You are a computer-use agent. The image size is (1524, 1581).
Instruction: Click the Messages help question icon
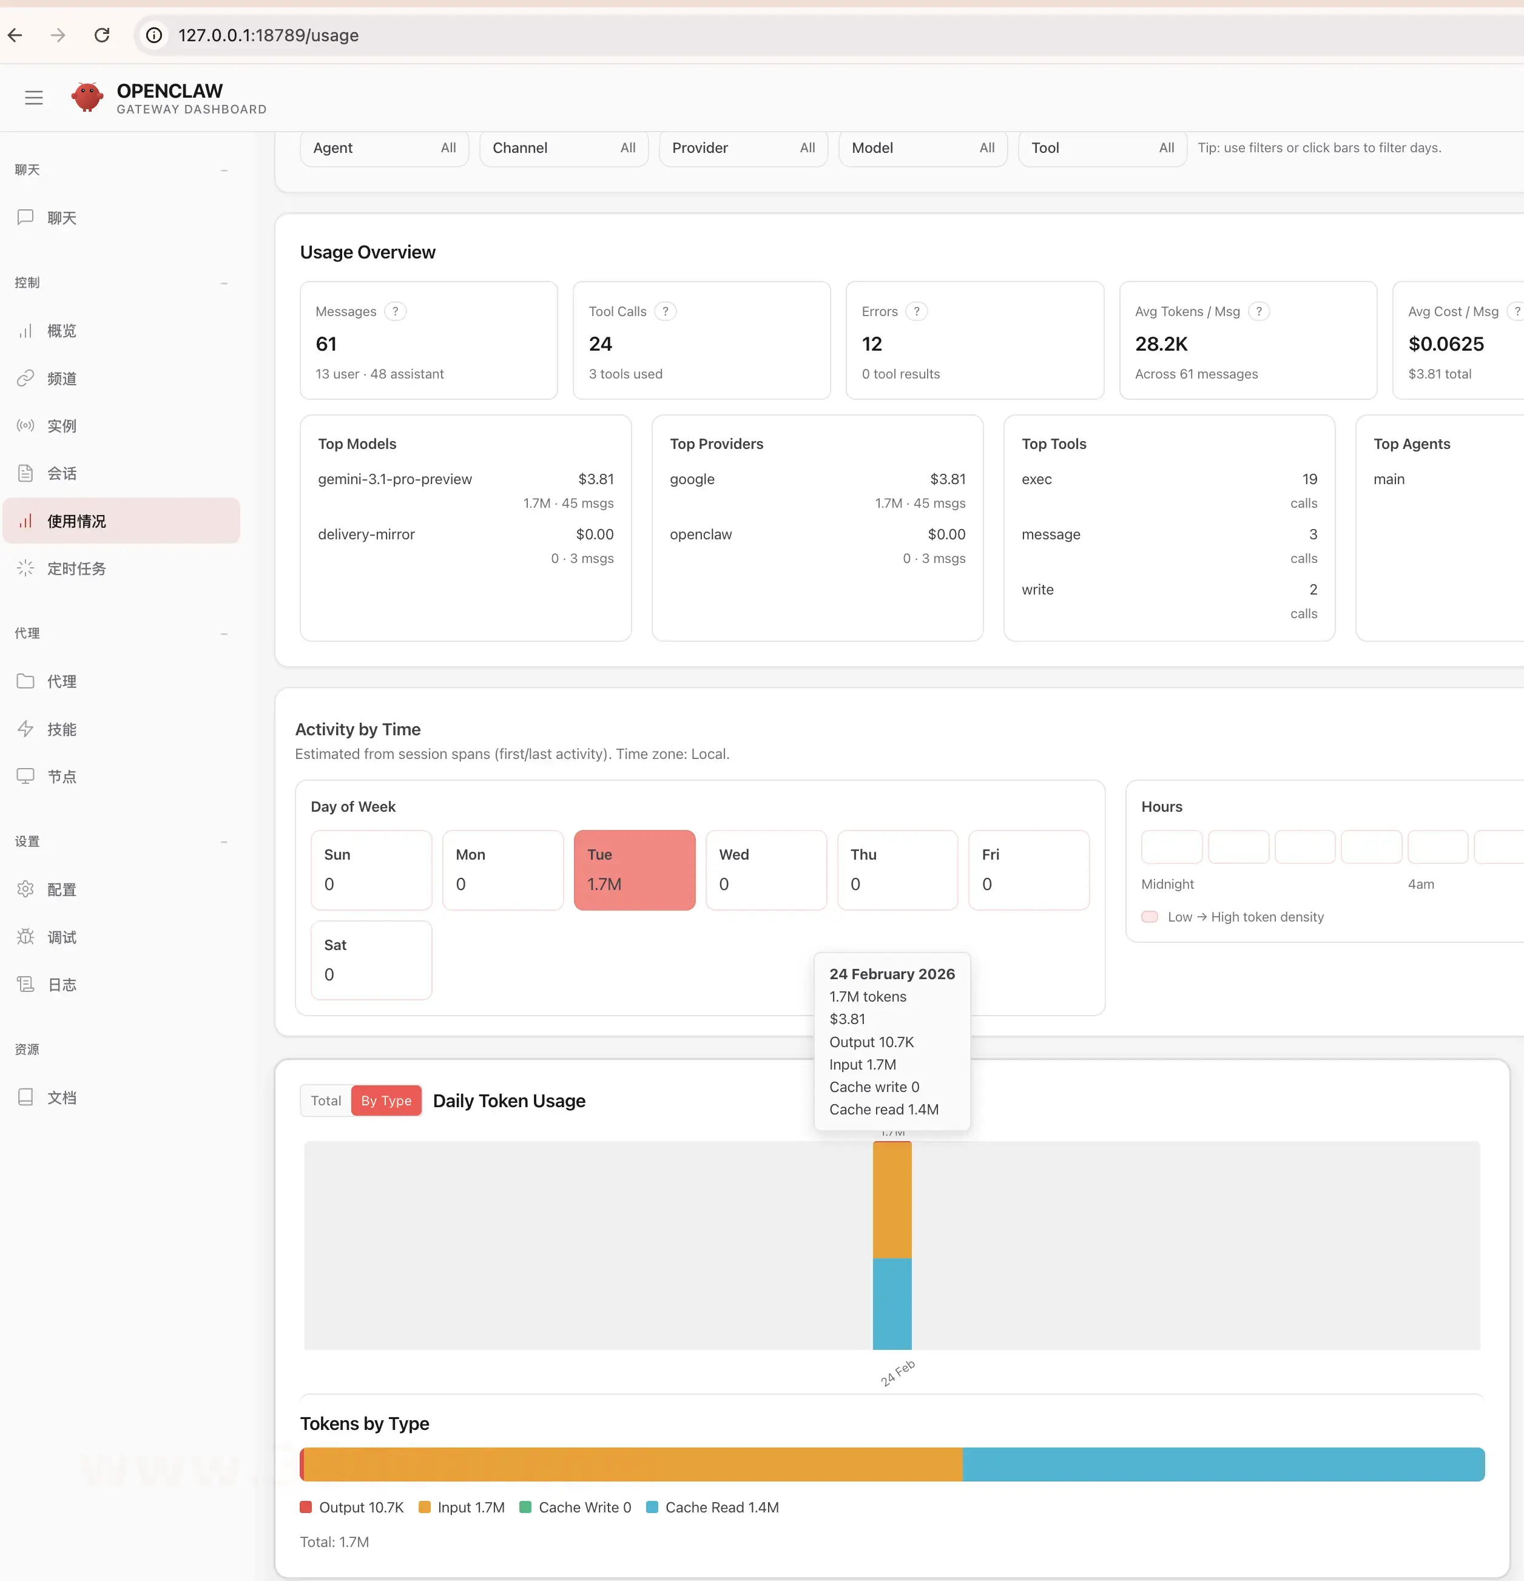coord(396,311)
